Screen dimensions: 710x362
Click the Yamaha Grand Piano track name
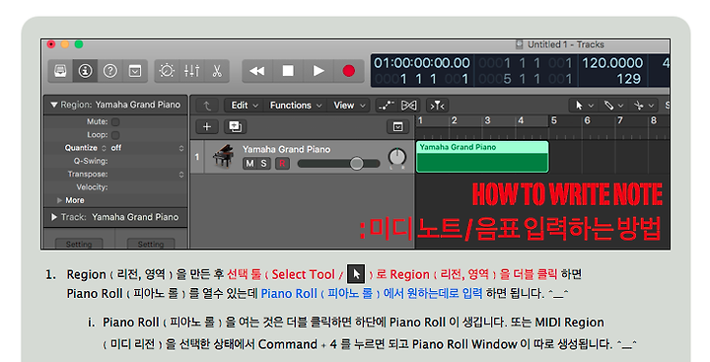point(286,150)
